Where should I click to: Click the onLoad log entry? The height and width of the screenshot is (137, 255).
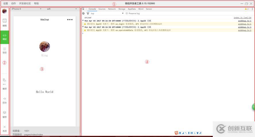coord(88,18)
